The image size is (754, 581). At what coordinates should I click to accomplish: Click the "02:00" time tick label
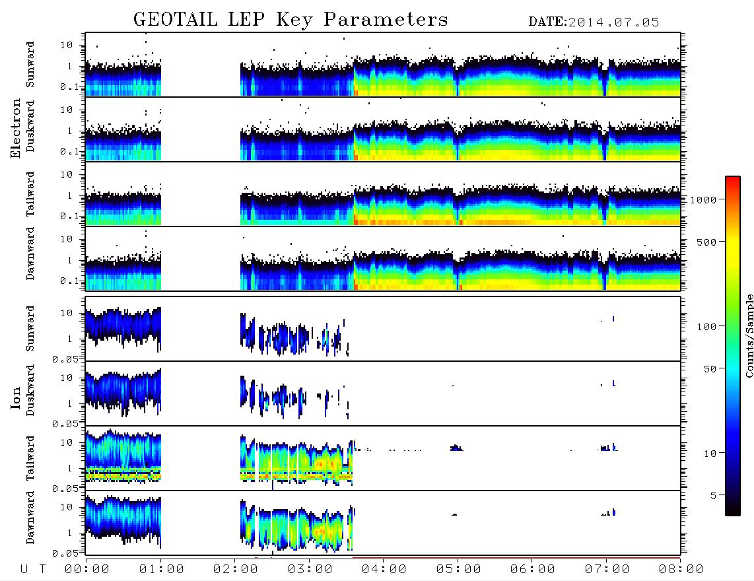pyautogui.click(x=236, y=569)
